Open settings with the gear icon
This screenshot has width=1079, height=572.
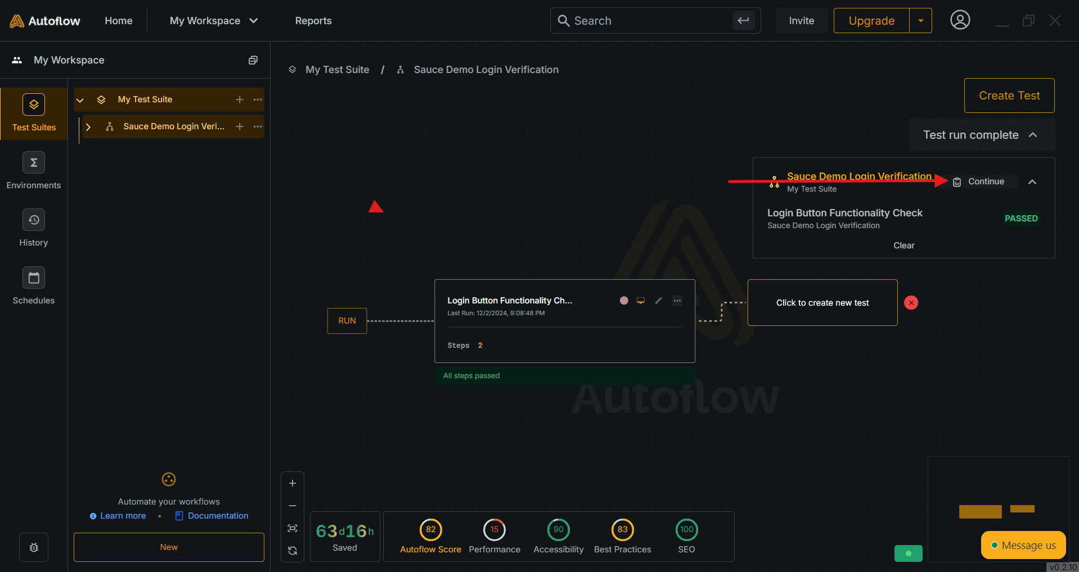(x=34, y=547)
